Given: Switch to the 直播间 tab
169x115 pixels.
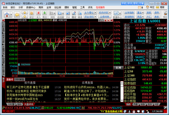Looking at the screenshot, I should pos(10,79).
